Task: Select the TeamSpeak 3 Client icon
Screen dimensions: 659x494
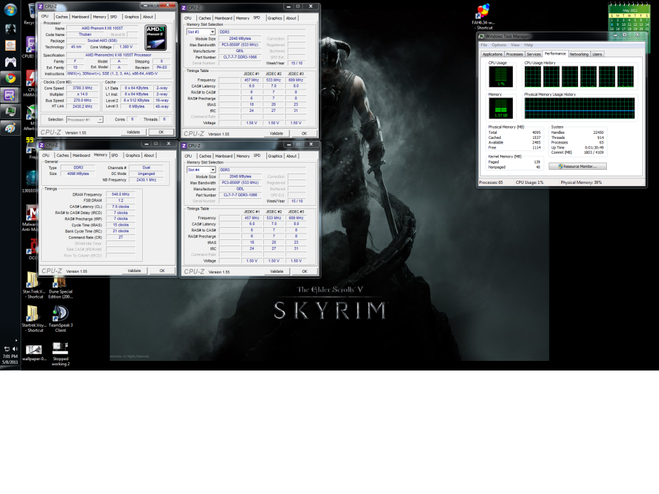Action: point(60,319)
